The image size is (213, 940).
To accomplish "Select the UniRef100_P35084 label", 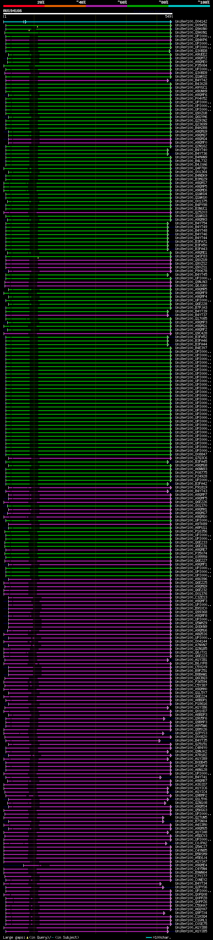I will [191, 66].
